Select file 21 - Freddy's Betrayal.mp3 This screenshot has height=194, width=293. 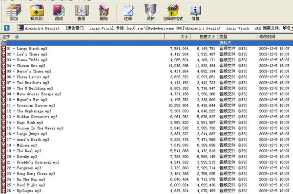[33, 162]
